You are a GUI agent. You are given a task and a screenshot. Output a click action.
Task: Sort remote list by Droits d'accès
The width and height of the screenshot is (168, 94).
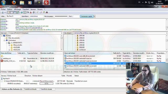point(150,53)
